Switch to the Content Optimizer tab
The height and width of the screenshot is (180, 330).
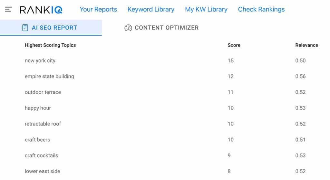pos(161,28)
